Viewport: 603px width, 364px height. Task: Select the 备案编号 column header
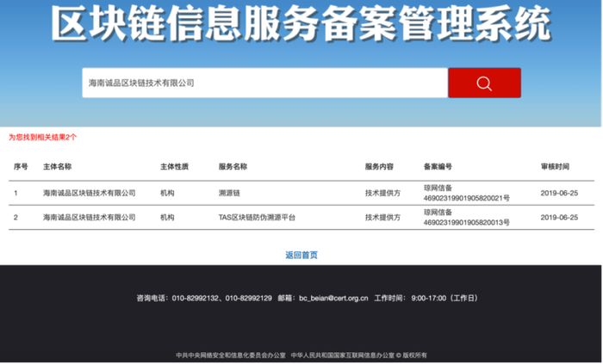438,167
